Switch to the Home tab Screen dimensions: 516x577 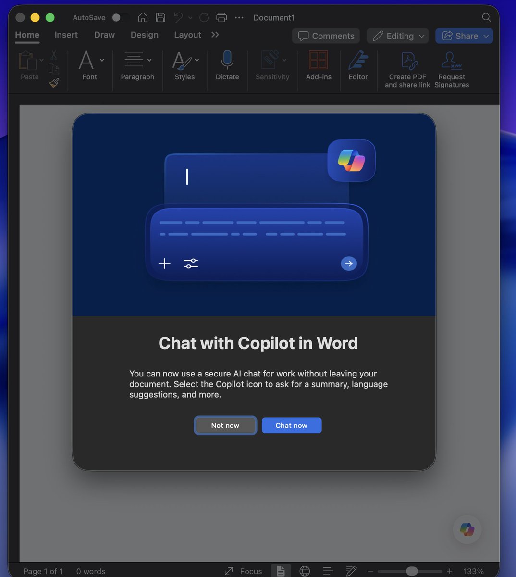(27, 35)
